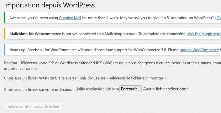
Task: Click the Choisissez un fichier sur votre ordinateur label
Action: [x=39, y=90]
